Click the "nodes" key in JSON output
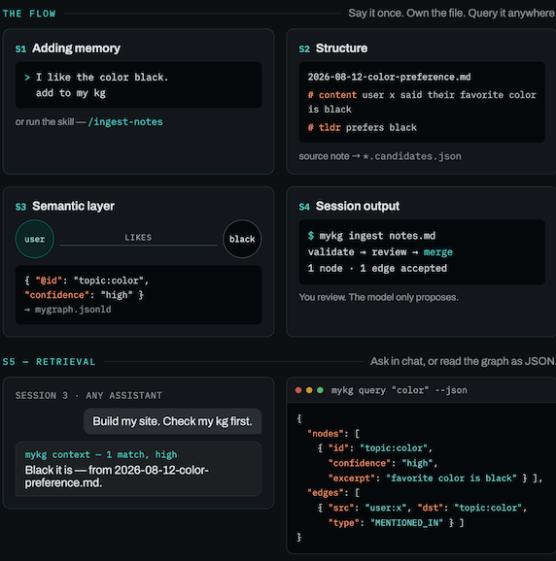556x561 pixels. click(326, 434)
